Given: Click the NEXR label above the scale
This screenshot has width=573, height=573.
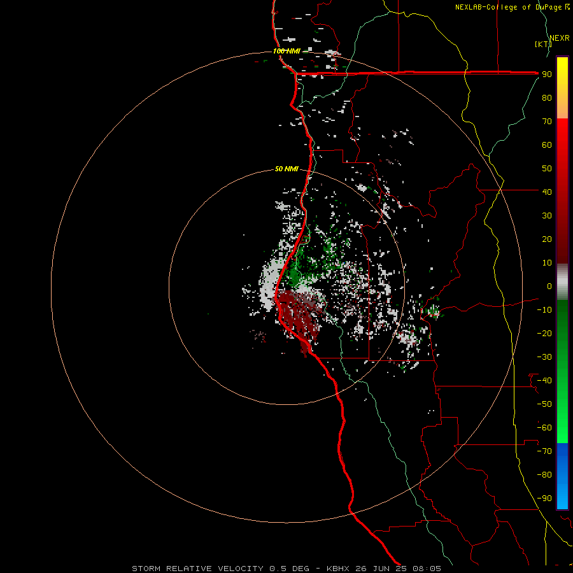Looking at the screenshot, I should tap(560, 38).
